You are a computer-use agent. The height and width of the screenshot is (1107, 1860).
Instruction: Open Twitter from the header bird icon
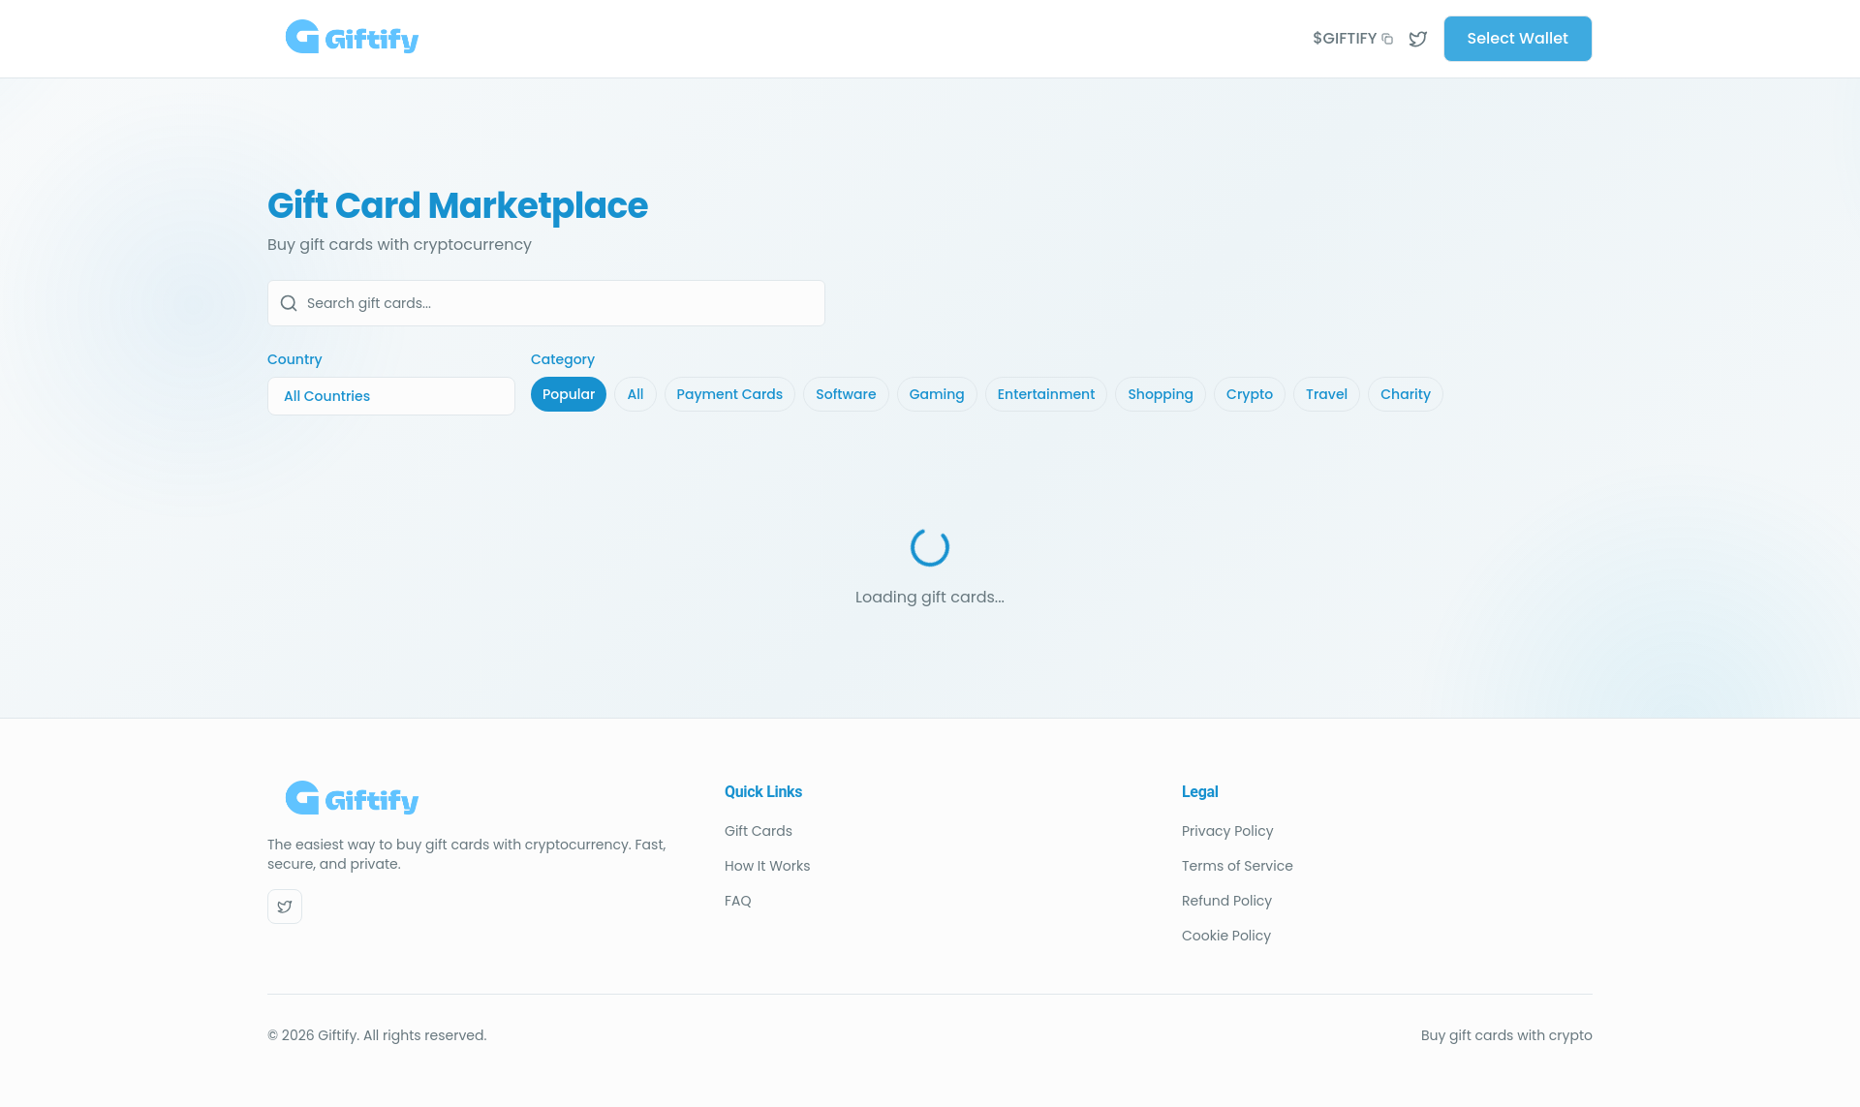(1417, 39)
